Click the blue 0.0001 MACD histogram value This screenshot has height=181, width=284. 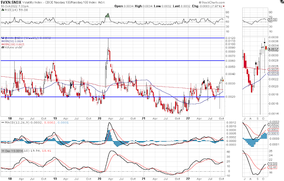(x=63, y=122)
